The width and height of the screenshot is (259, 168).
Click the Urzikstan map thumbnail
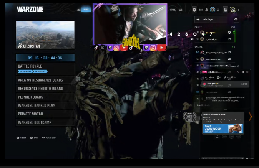45,35
